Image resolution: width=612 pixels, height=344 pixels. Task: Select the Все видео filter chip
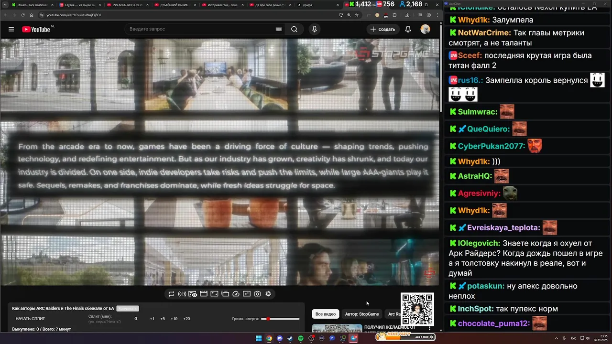click(x=326, y=314)
